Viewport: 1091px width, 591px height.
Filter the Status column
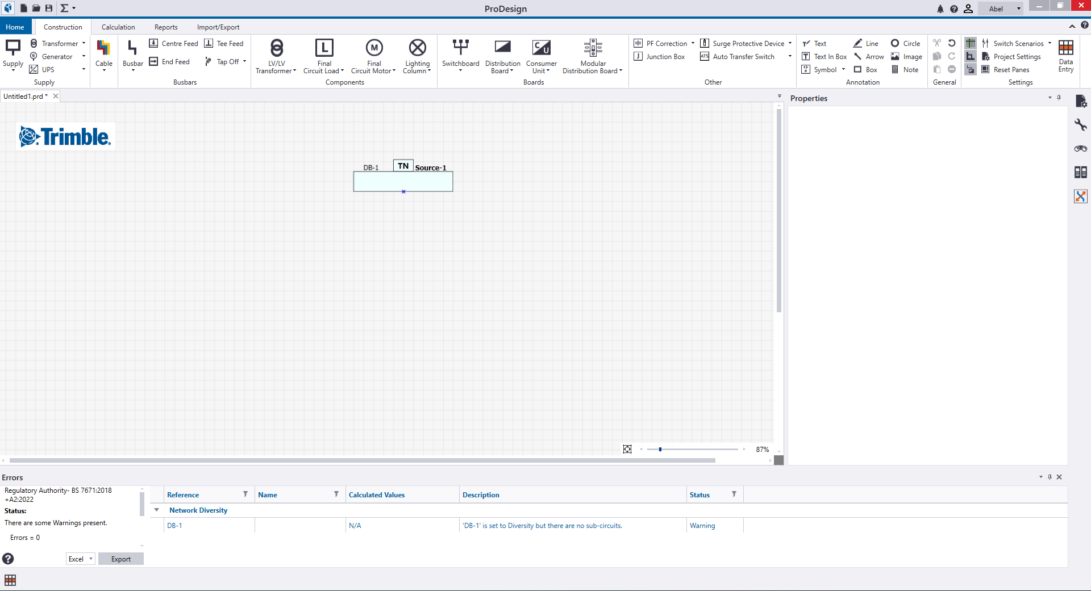pyautogui.click(x=734, y=494)
